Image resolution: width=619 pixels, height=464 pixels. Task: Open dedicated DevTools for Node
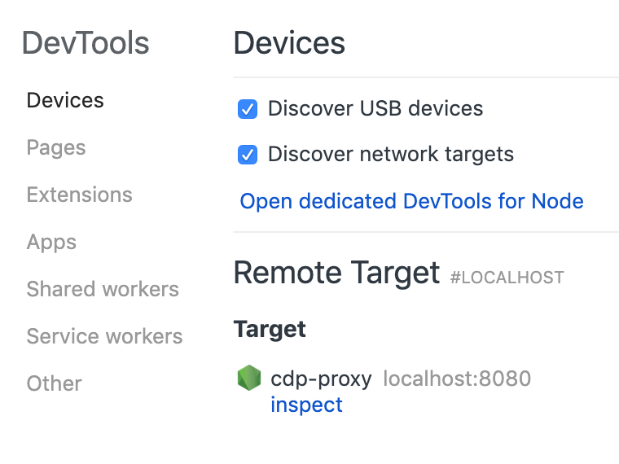[x=411, y=201]
